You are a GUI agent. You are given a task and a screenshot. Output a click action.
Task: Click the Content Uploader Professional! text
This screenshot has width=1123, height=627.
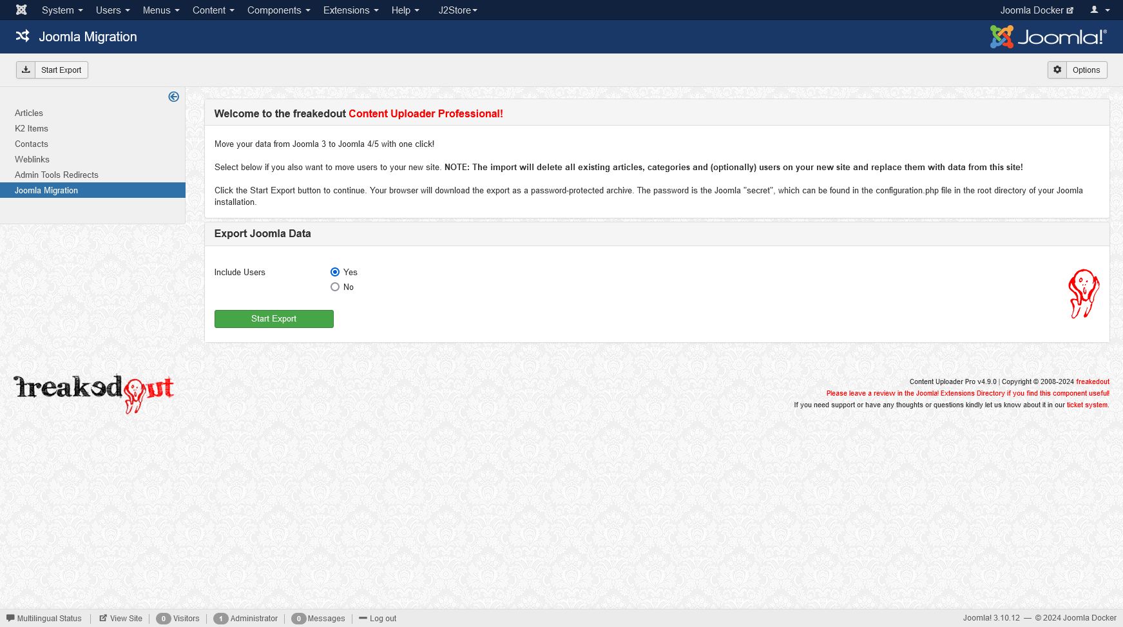pos(426,113)
